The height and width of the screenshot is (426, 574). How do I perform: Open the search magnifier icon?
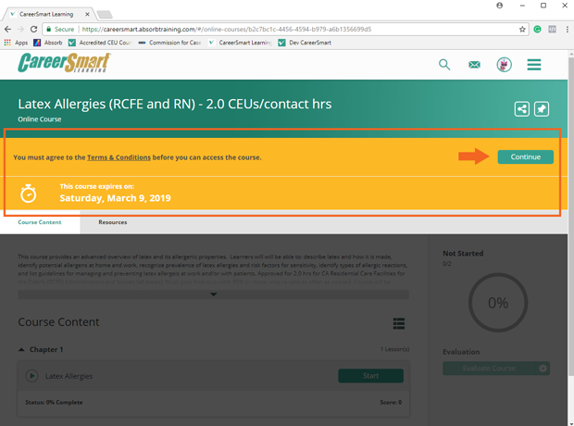pyautogui.click(x=444, y=65)
